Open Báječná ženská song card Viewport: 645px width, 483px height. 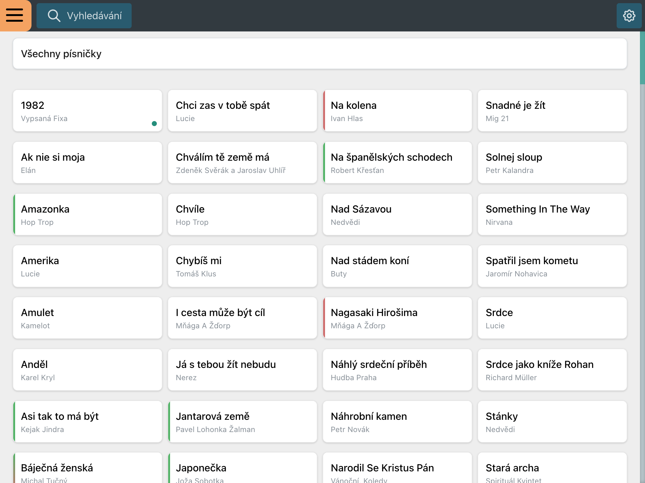click(x=88, y=468)
